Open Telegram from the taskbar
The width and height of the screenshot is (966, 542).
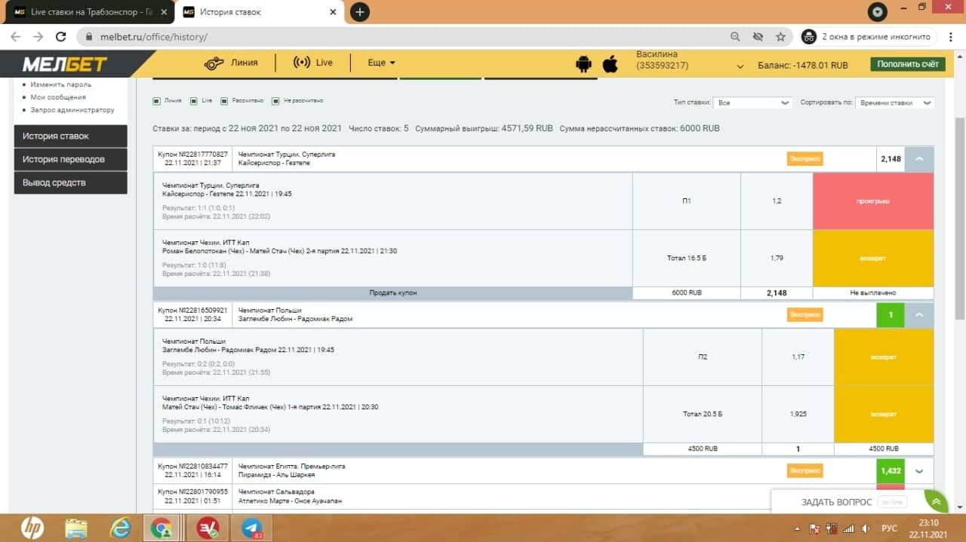tap(251, 528)
